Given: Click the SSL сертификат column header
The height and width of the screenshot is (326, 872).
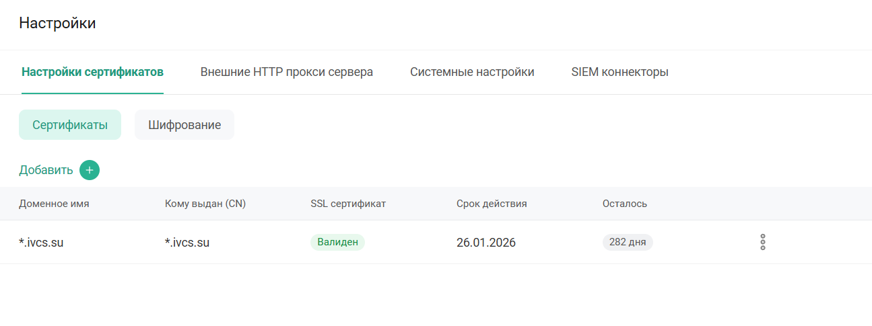Looking at the screenshot, I should tap(348, 204).
